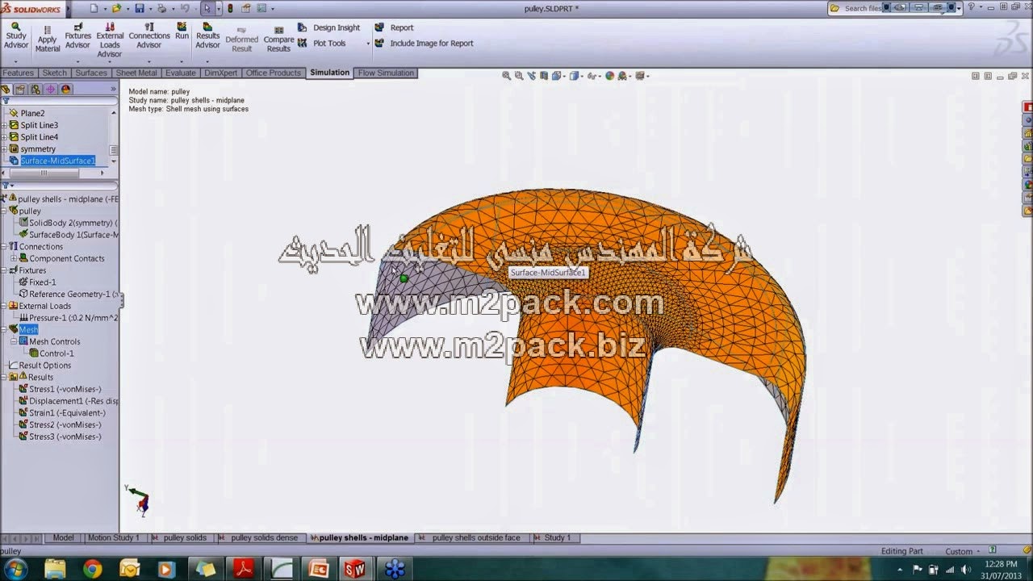
Task: Click Zoom to Area icon
Action: [519, 76]
